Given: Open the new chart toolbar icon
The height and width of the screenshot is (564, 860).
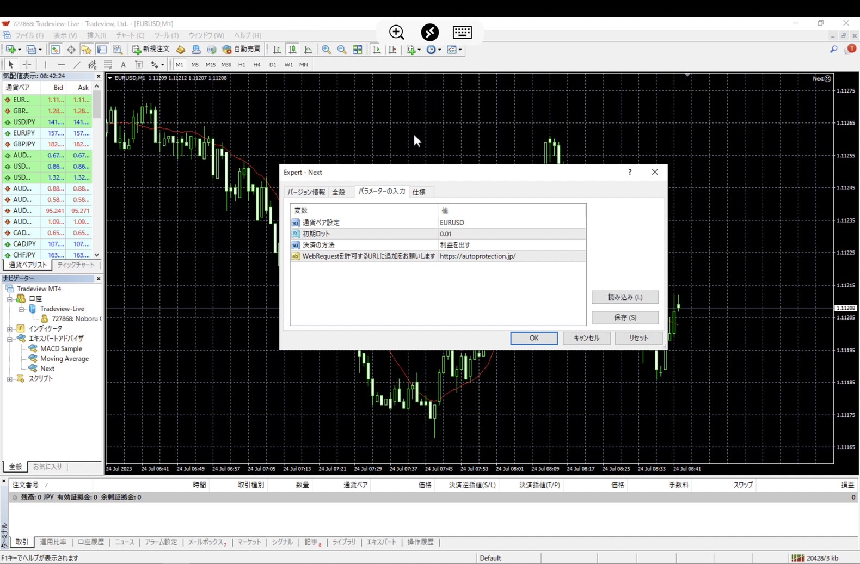Looking at the screenshot, I should (x=10, y=50).
